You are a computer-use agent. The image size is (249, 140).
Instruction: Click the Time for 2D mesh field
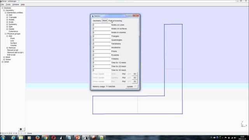102,66
